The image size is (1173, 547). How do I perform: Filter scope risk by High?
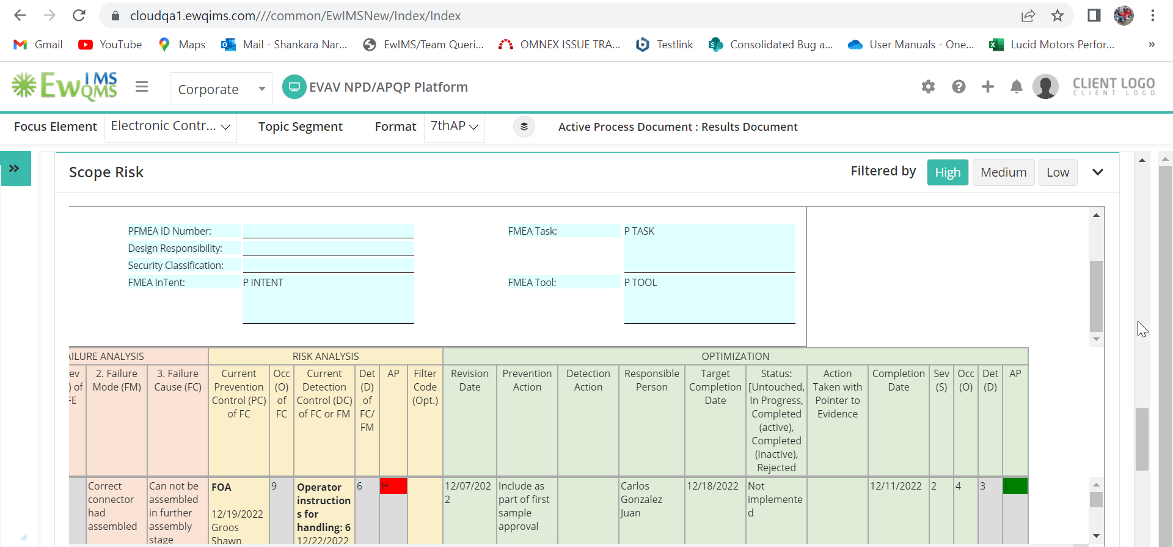[x=948, y=172]
